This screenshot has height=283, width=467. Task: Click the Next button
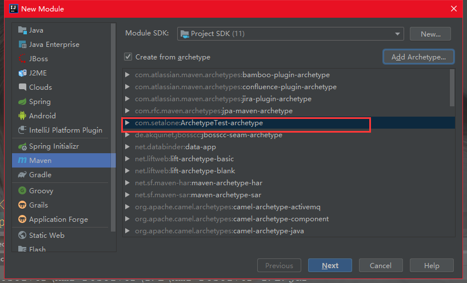pyautogui.click(x=330, y=265)
